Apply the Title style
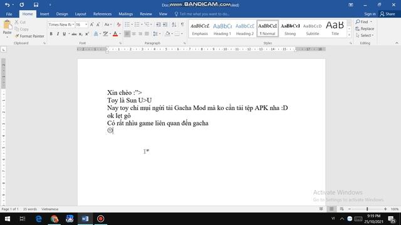The width and height of the screenshot is (401, 225). 335,29
